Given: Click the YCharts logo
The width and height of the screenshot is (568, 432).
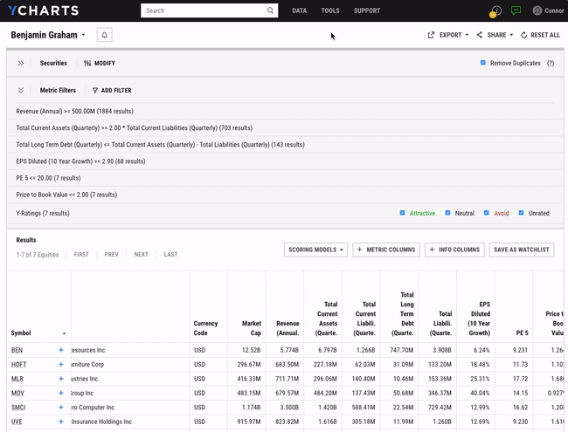Looking at the screenshot, I should 44,10.
